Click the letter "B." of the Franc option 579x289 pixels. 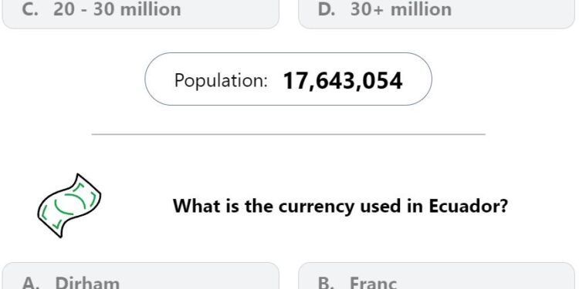point(326,283)
